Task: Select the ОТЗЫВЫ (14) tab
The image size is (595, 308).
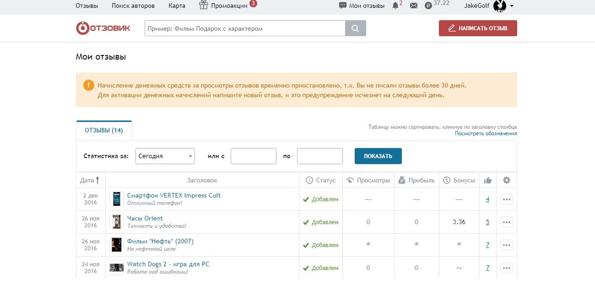Action: [104, 130]
